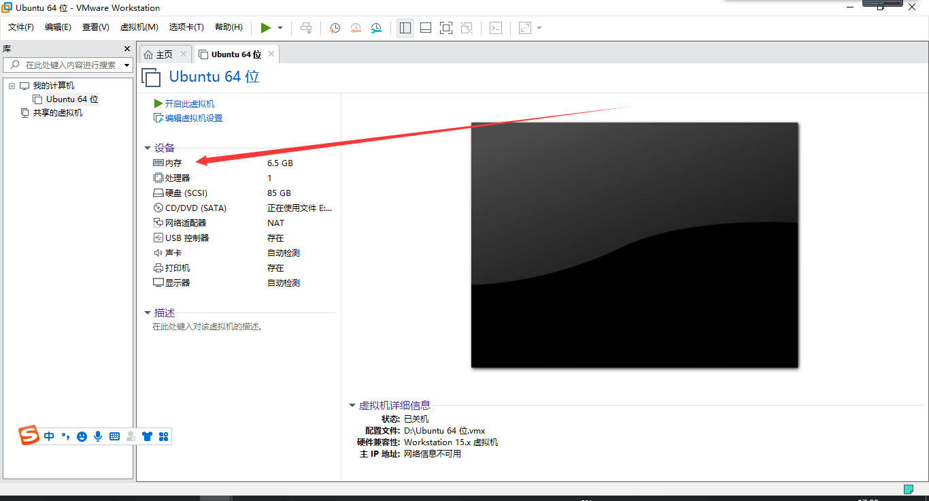The image size is (929, 501).
Task: Click the D:\Ubuntu 64 位.vmx path text
Action: [445, 431]
